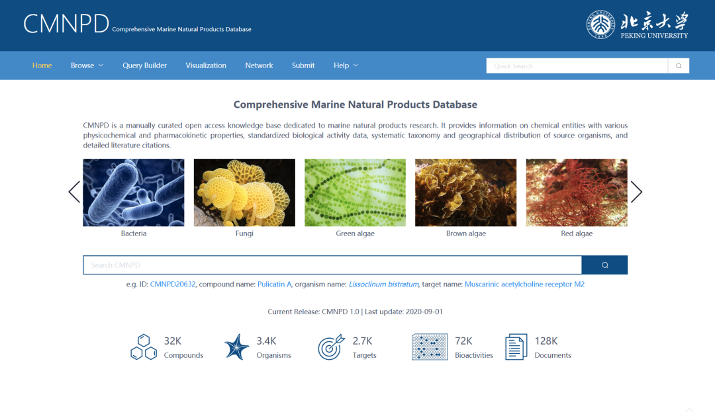
Task: Focus the Search CMNPD input field
Action: click(x=332, y=265)
